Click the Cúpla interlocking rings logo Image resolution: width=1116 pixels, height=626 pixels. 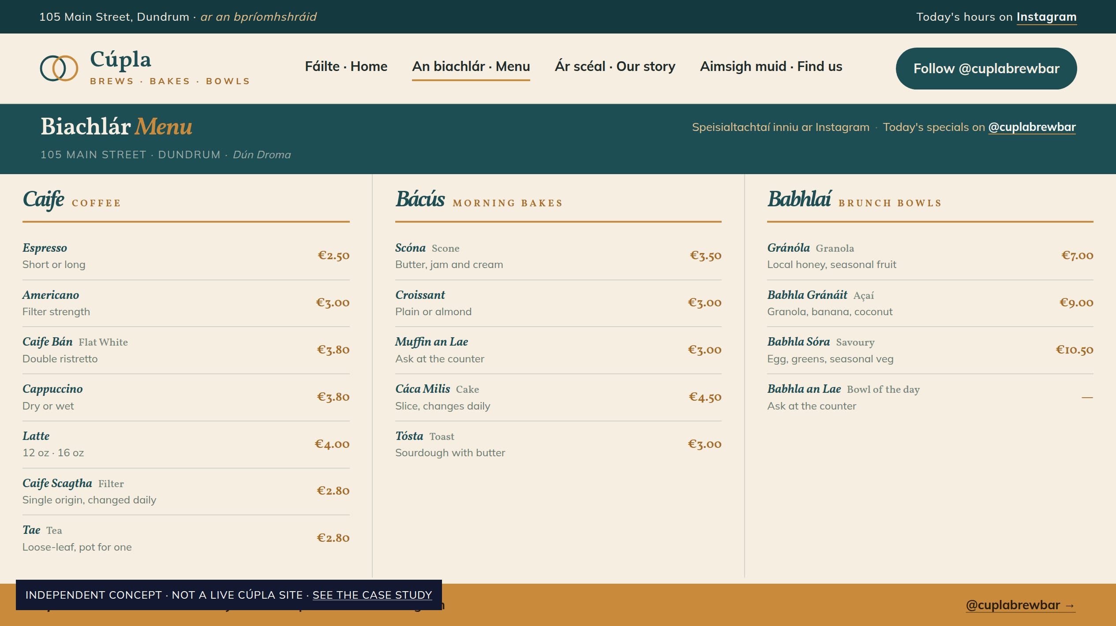pyautogui.click(x=59, y=68)
